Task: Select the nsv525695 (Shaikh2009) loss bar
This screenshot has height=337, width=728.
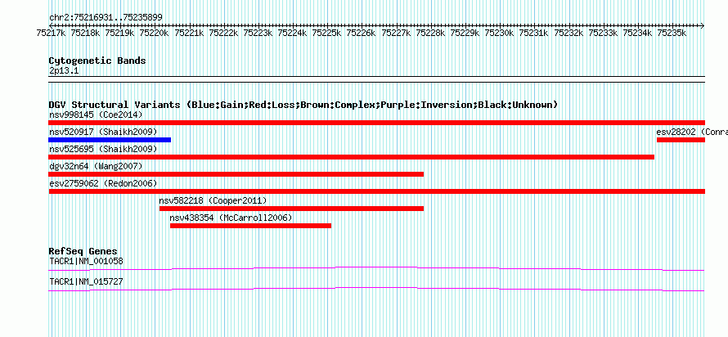Action: (352, 157)
